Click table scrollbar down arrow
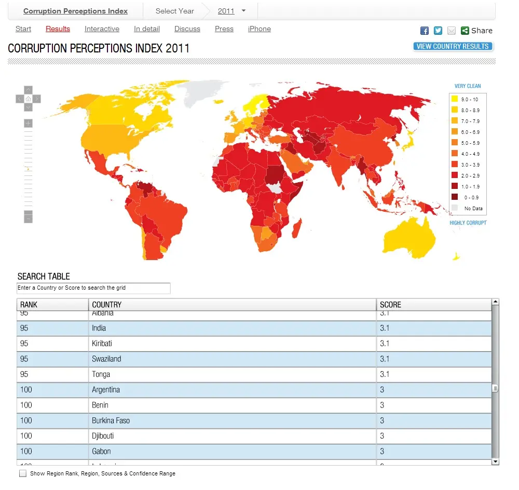 495,461
